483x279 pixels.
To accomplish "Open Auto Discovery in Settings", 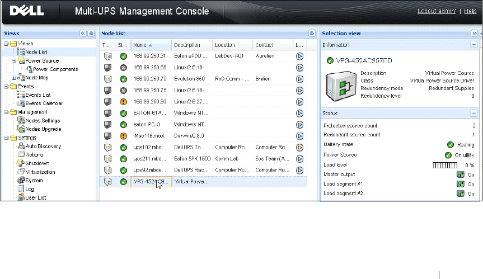I will (x=43, y=146).
